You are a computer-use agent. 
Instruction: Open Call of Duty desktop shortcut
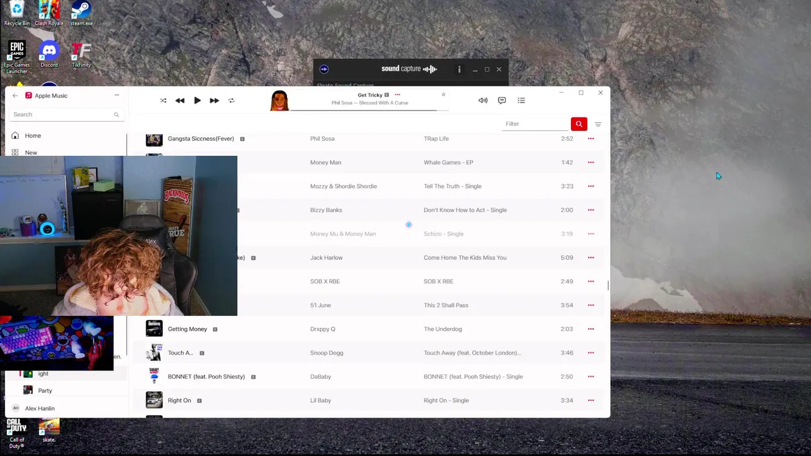click(16, 433)
